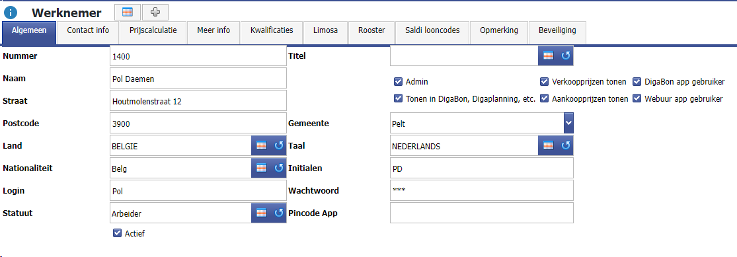Reset the Land field with the refresh icon
Screen dimensions: 737x257
(279, 146)
